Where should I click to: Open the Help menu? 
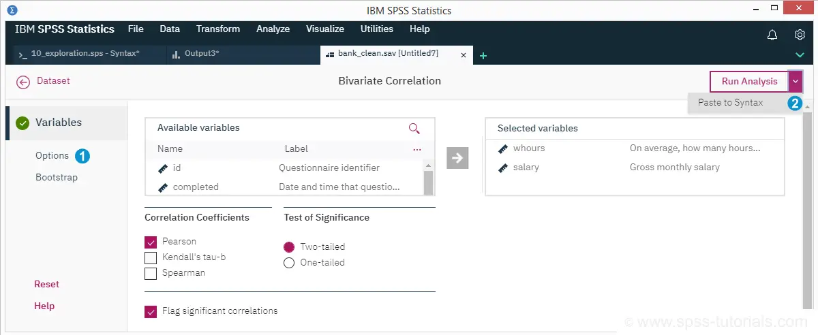tap(420, 29)
